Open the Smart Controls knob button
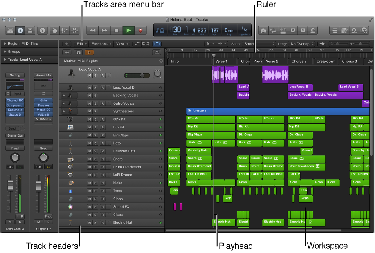This screenshot has width=375, height=253. coord(55,30)
